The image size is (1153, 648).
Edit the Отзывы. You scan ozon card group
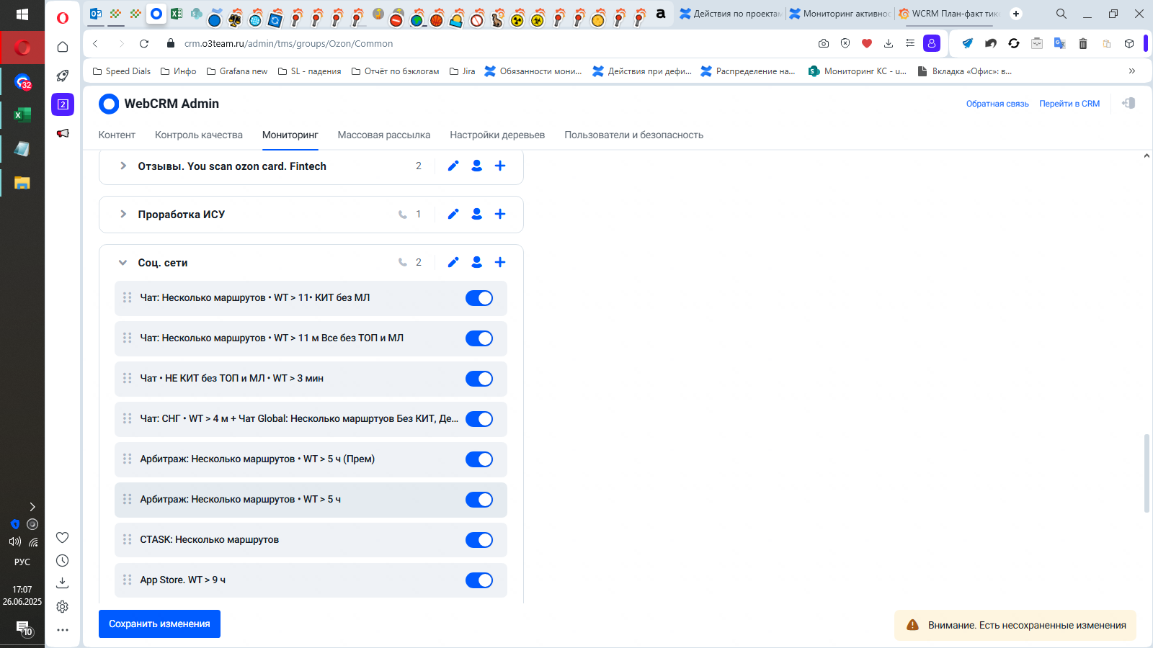[453, 166]
